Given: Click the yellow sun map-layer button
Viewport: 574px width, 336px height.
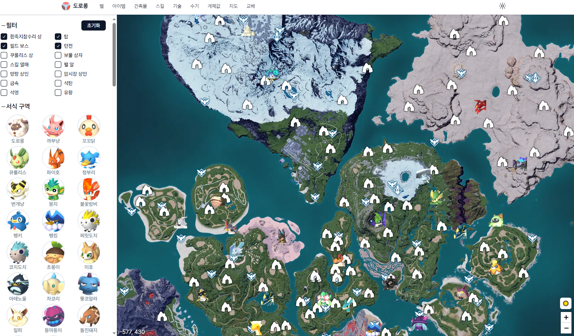Looking at the screenshot, I should (566, 303).
